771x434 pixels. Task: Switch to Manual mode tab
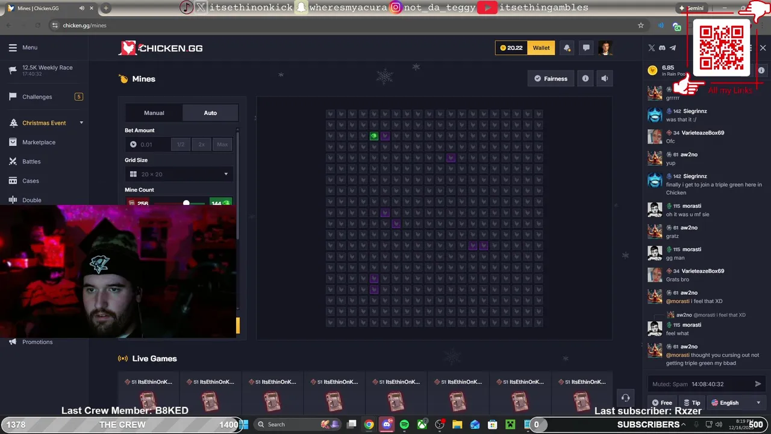pyautogui.click(x=154, y=113)
